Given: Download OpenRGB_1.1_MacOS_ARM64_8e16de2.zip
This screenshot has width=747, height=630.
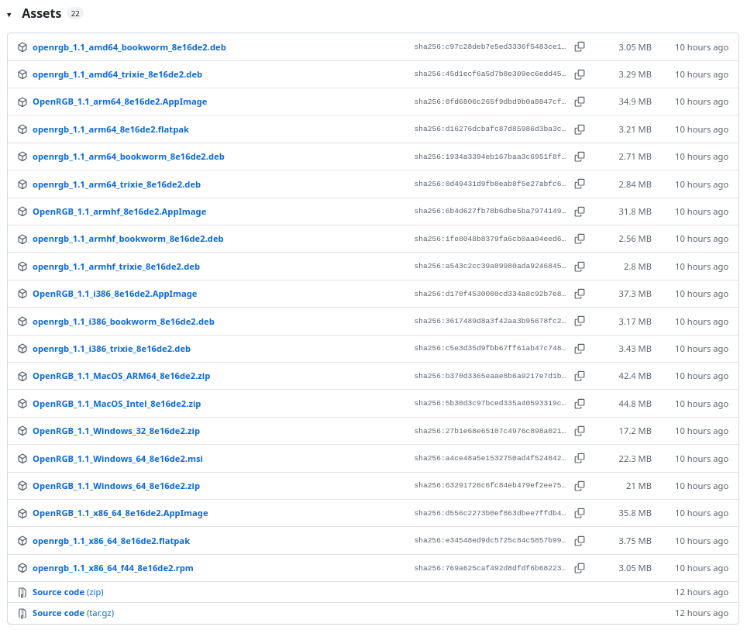Looking at the screenshot, I should click(x=121, y=376).
